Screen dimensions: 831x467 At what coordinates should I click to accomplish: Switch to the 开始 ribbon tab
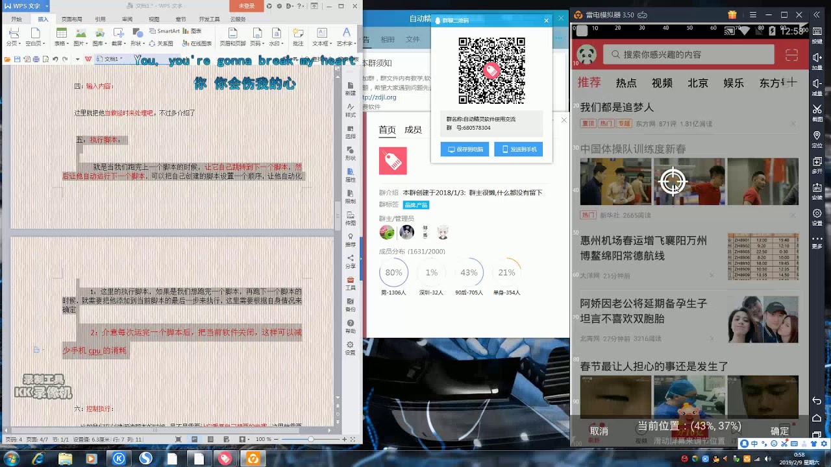pyautogui.click(x=16, y=19)
